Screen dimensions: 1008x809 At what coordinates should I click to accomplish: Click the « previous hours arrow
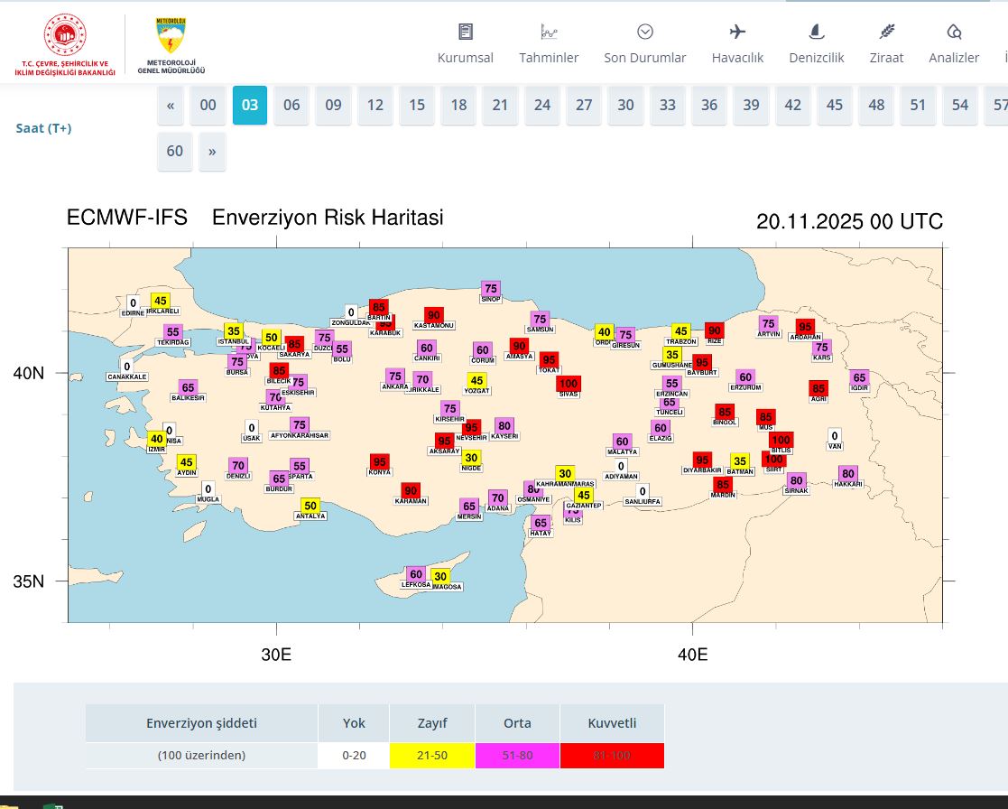coord(171,105)
